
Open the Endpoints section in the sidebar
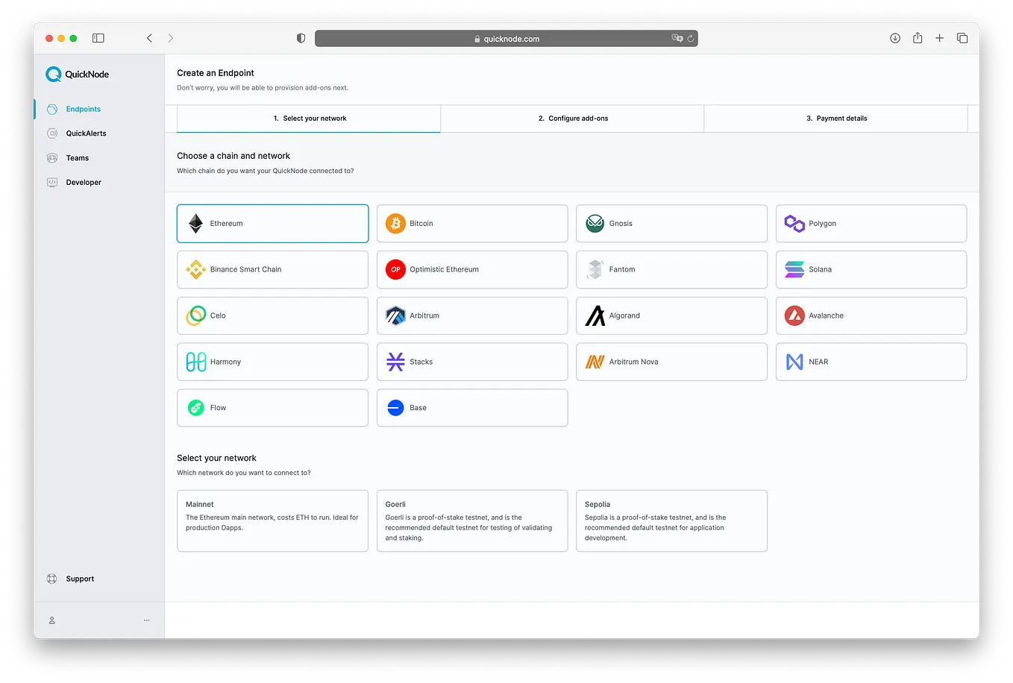tap(82, 108)
